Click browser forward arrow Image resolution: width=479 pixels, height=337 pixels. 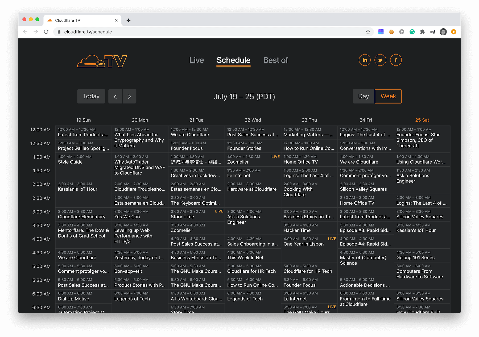(x=36, y=32)
